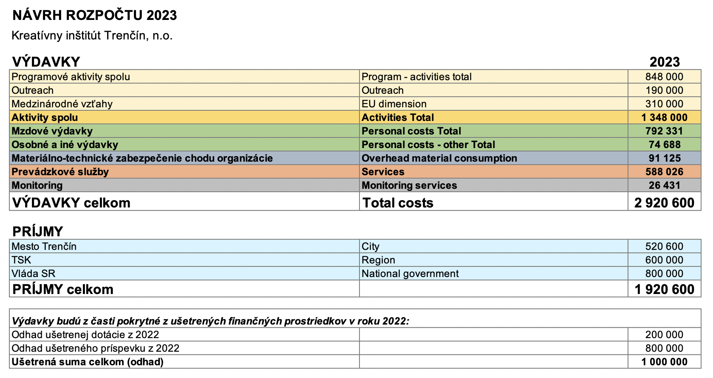Select cell 'Personal costs - other Total'

click(x=494, y=145)
